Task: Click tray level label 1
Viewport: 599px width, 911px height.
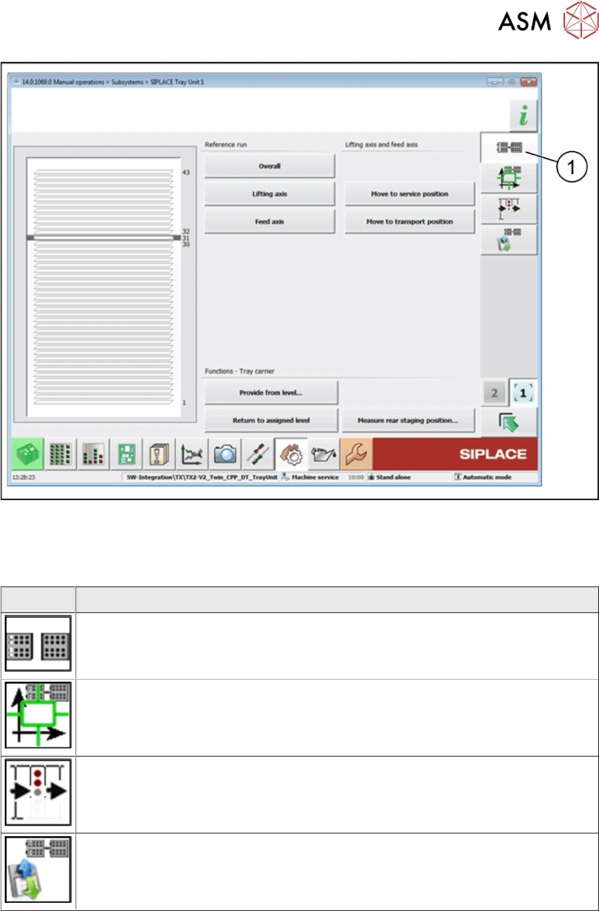Action: [x=184, y=403]
